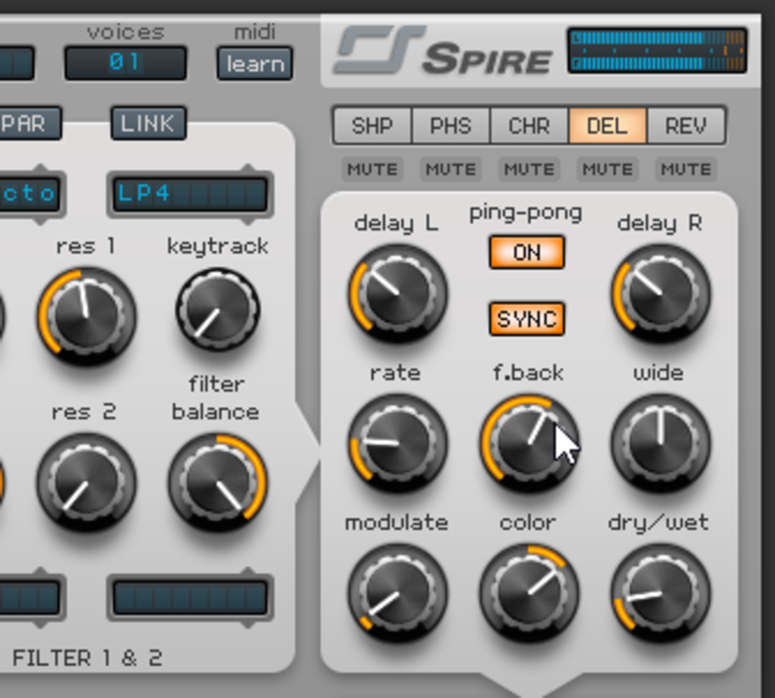The image size is (775, 698).
Task: Click the delay rate knob
Action: (x=398, y=443)
